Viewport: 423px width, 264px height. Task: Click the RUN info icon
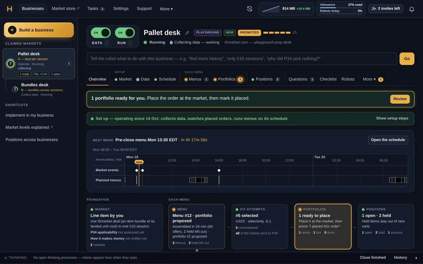130,43
